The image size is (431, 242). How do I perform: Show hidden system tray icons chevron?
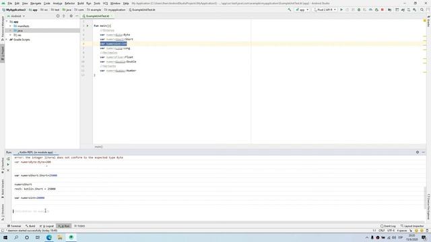point(366,237)
